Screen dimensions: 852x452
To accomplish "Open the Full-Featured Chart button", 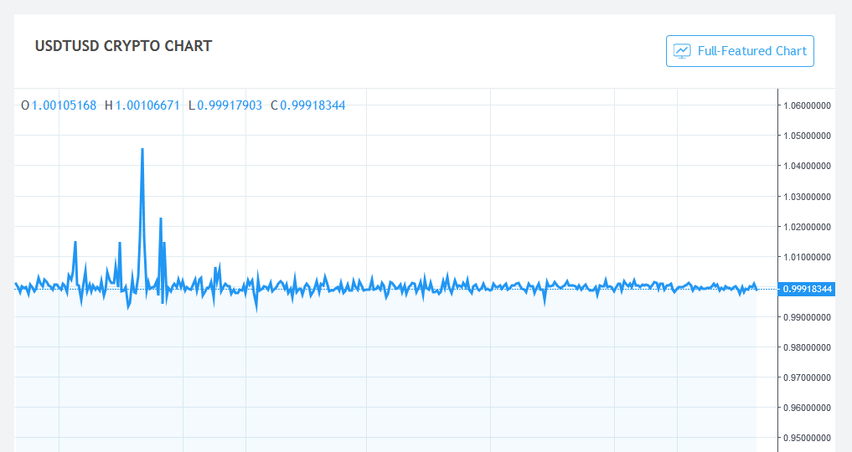I will pyautogui.click(x=740, y=51).
